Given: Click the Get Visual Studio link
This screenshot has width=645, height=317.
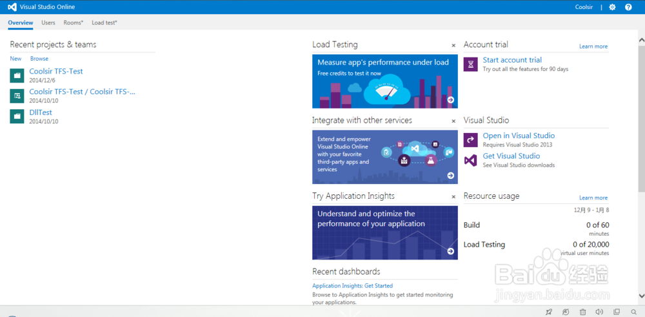Looking at the screenshot, I should coord(511,156).
